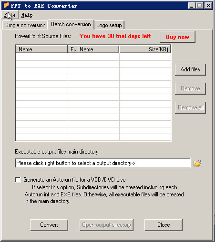The width and height of the screenshot is (215, 242).
Task: Click the Size(KB) column header
Action: [145, 49]
